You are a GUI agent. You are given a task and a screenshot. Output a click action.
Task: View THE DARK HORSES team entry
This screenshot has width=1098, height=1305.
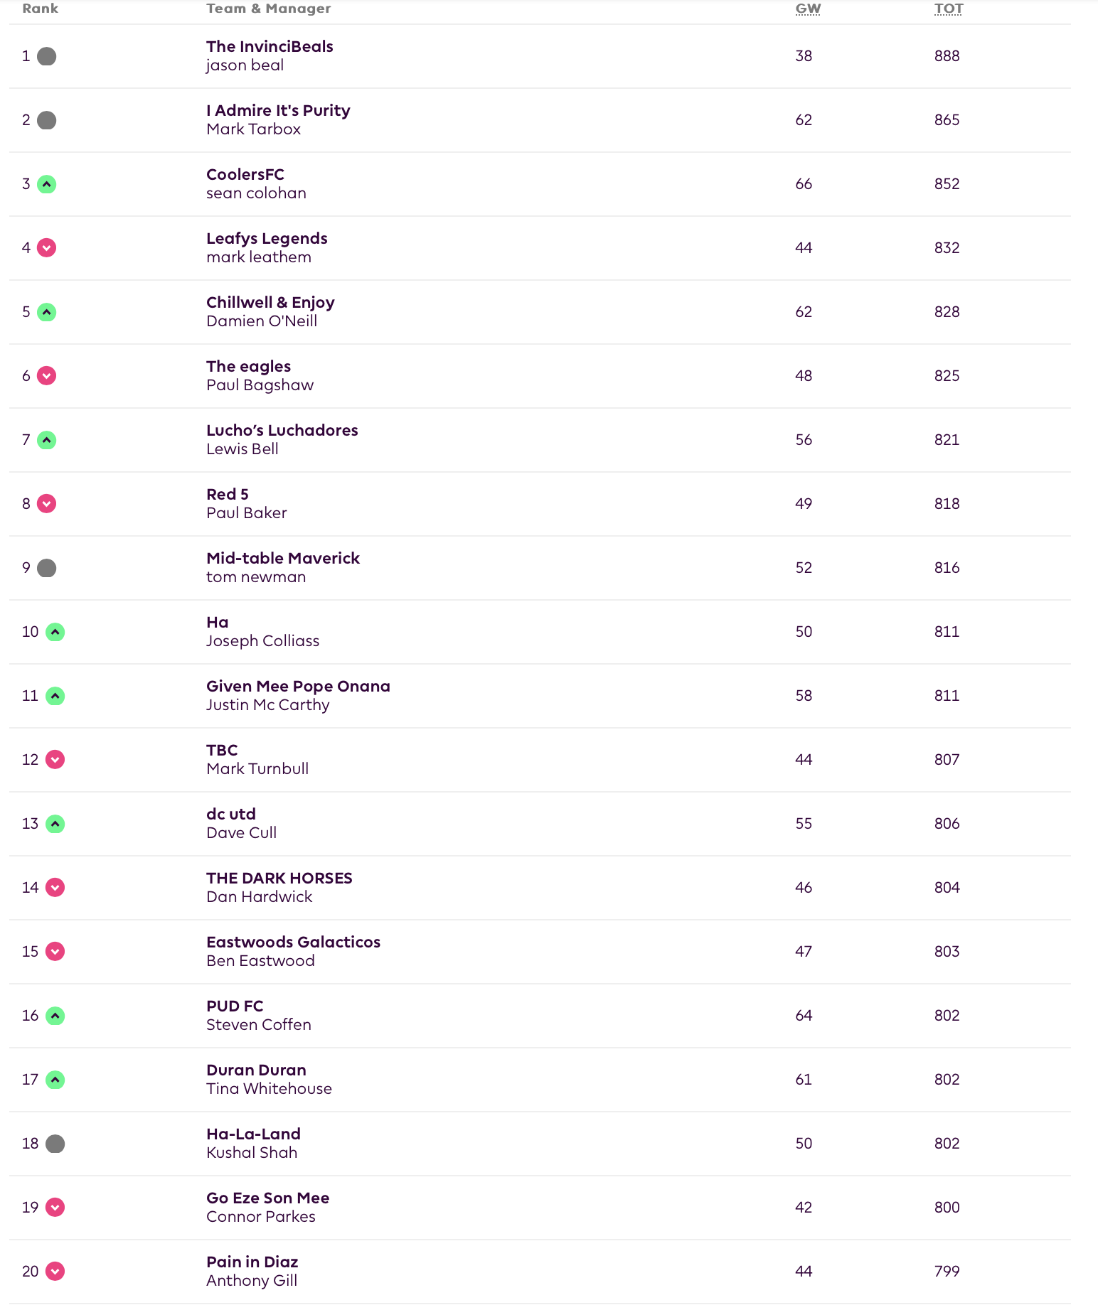(x=279, y=879)
